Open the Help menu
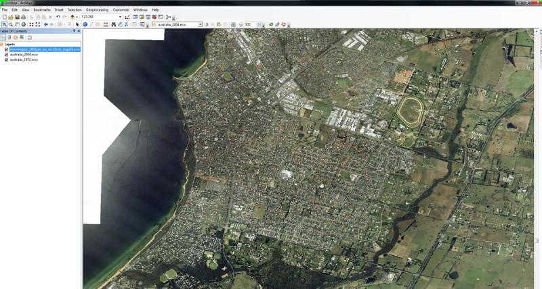 [156, 9]
